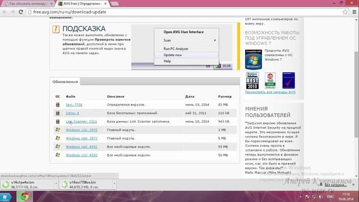Image resolution: width=359 pixels, height=202 pixels.
Task: Download Windows x32: 3972 main module
Action: (x=81, y=130)
